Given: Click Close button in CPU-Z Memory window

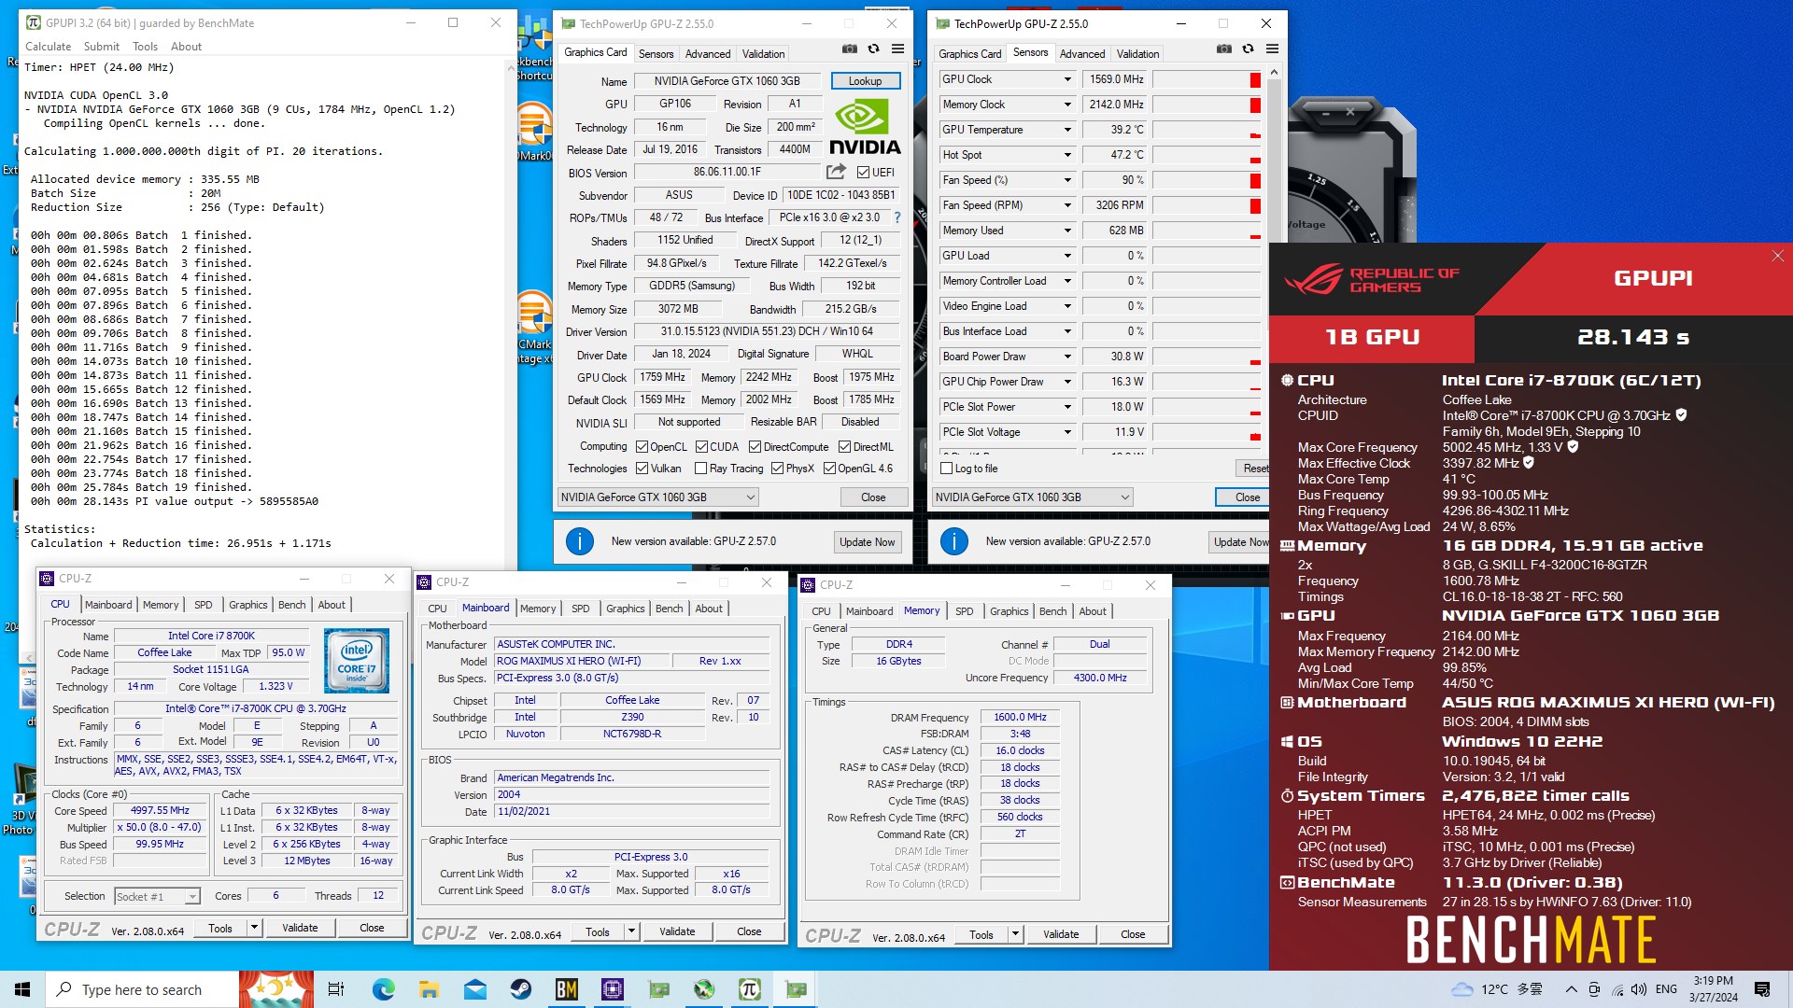Looking at the screenshot, I should click(1133, 934).
